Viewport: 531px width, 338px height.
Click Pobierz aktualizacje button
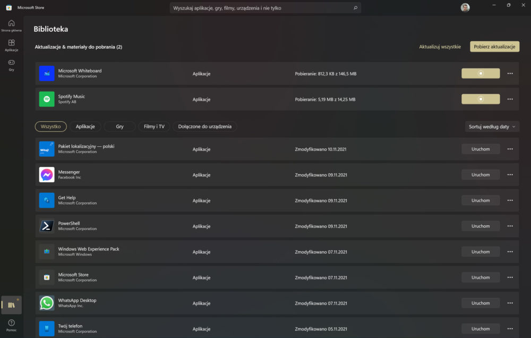494,47
